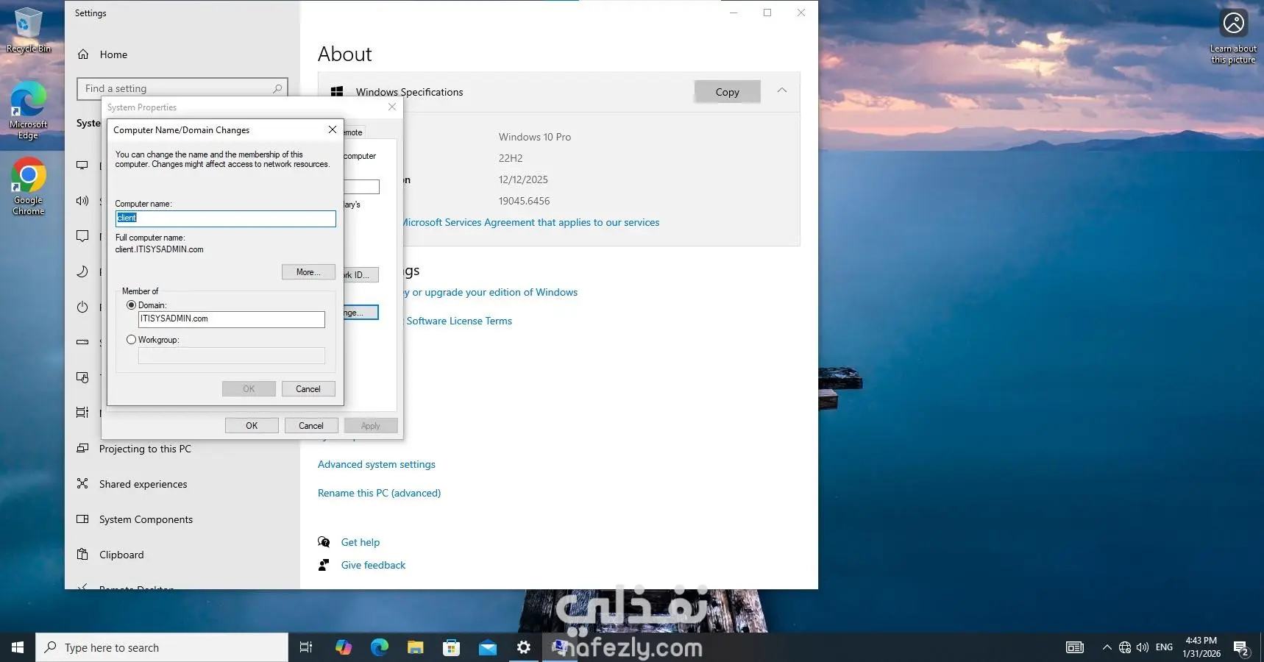
Task: Open upgrade your edition of Windows link
Action: click(491, 292)
